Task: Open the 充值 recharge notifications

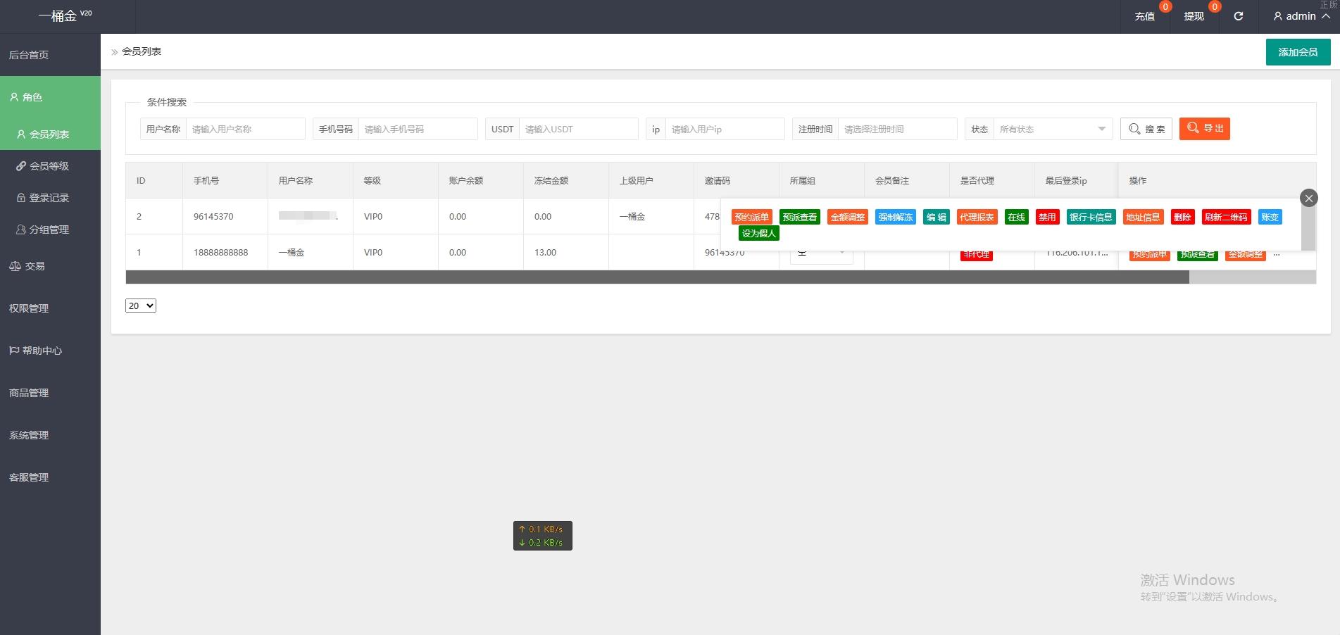Action: [x=1144, y=16]
